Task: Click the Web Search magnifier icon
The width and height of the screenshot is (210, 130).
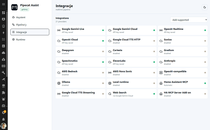Action: coord(110,94)
